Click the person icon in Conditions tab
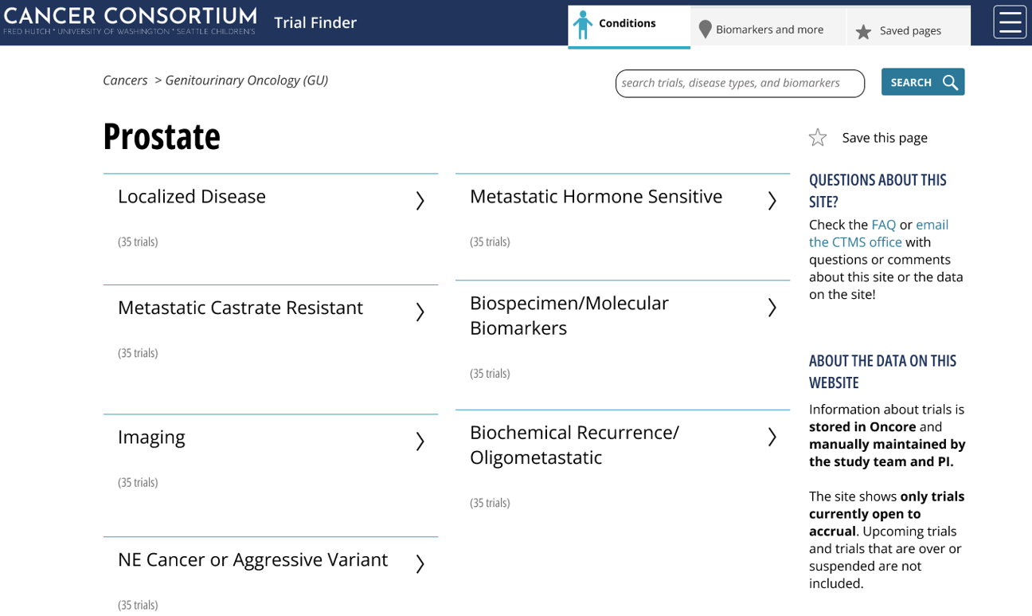The image size is (1032, 616). point(583,25)
